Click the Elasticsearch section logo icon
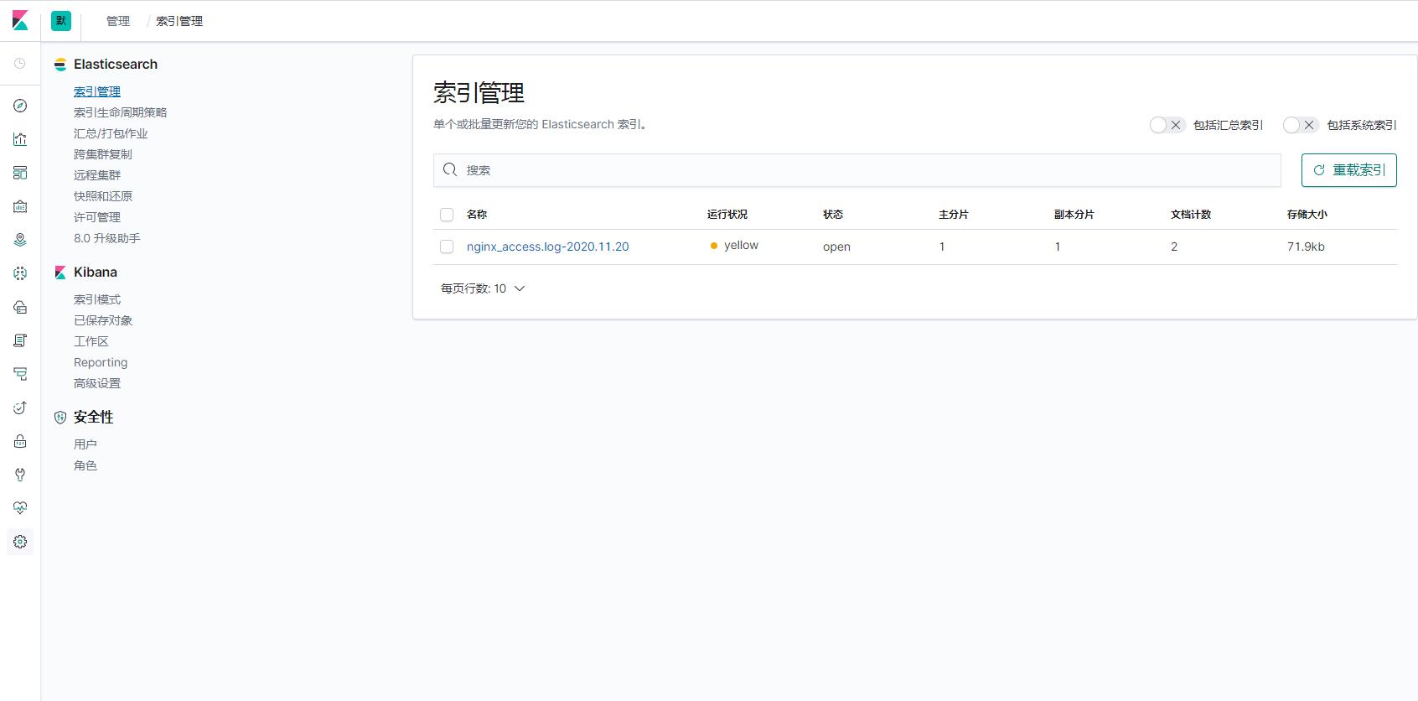This screenshot has height=701, width=1418. 60,65
